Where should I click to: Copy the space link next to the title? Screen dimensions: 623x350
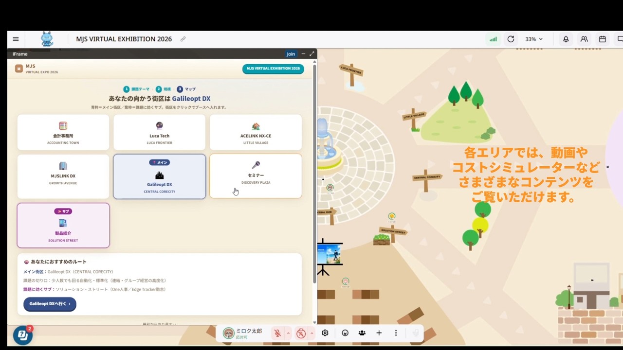(183, 39)
